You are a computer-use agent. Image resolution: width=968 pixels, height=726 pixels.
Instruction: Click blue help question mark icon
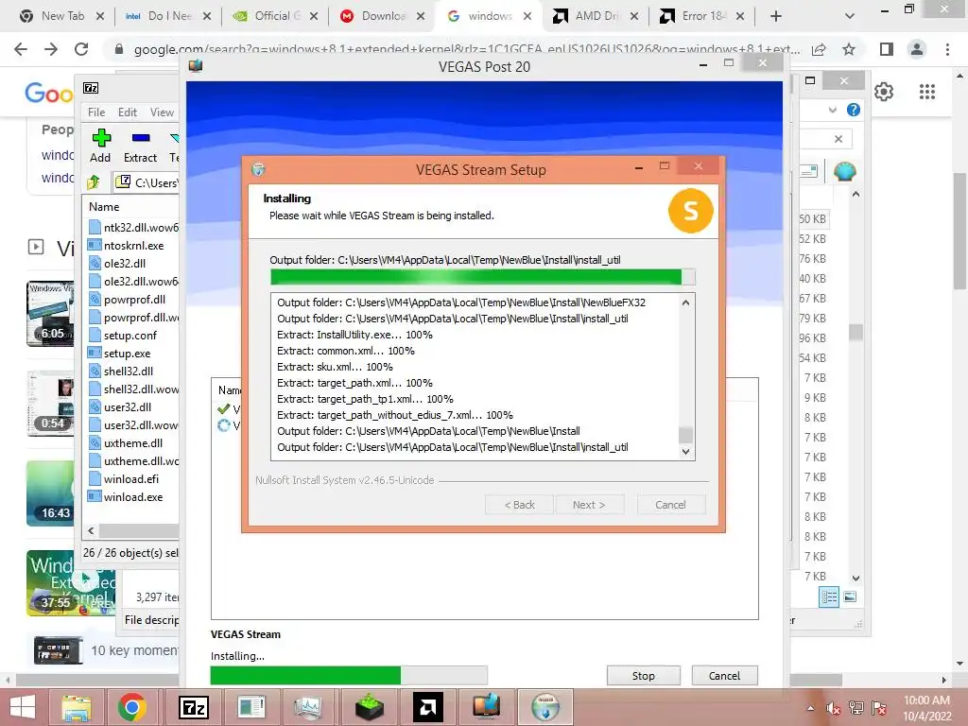tap(854, 110)
